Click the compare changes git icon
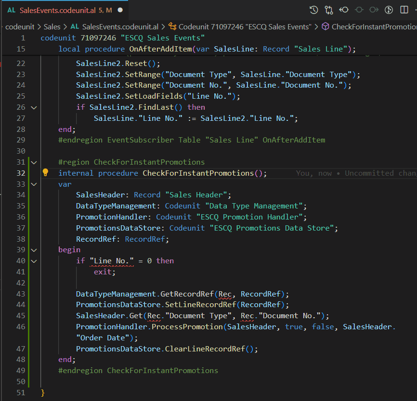This screenshot has height=401, width=417. coord(329,9)
